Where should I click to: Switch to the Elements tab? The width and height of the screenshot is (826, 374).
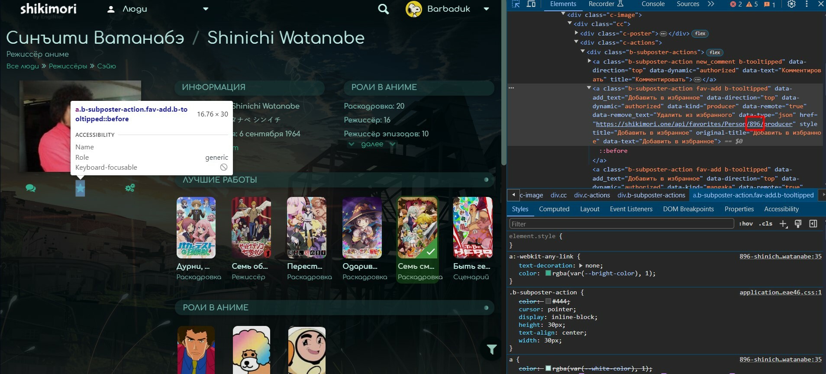click(x=563, y=4)
